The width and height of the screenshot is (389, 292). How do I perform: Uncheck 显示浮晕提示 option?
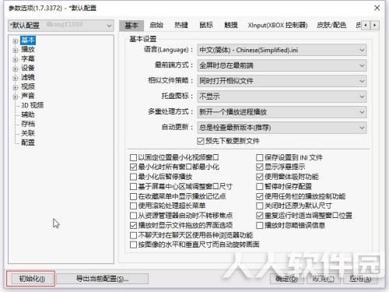260,167
